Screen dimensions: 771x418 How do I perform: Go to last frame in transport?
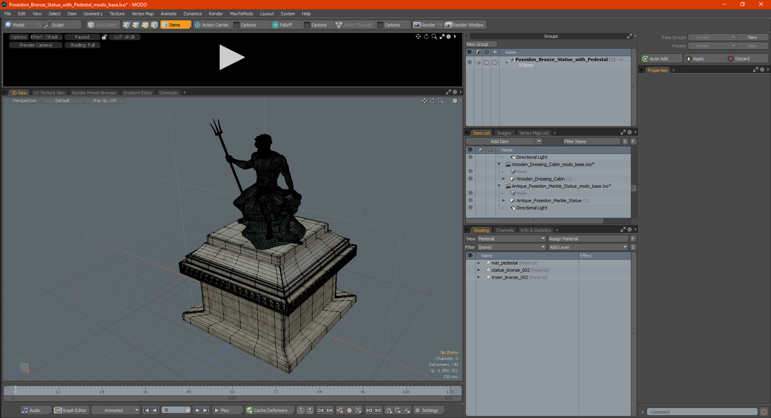(206, 410)
